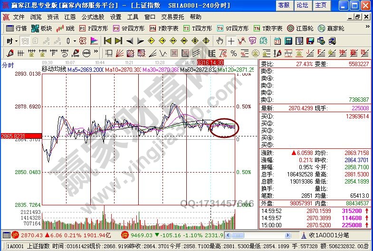Select the P四方形 square tool

click(93, 28)
